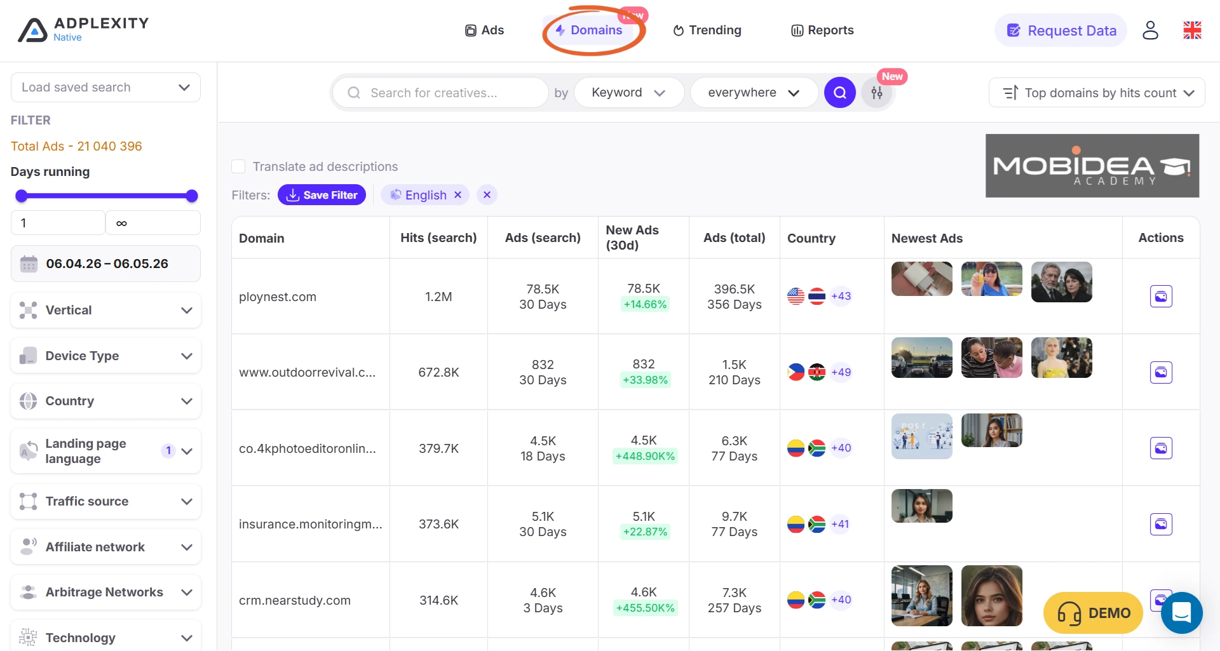Click the AdPlexity Native logo
The width and height of the screenshot is (1220, 651).
coord(83,30)
